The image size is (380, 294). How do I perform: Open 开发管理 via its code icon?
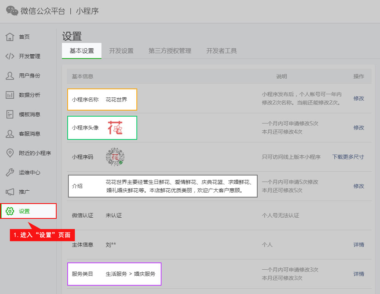(x=10, y=56)
